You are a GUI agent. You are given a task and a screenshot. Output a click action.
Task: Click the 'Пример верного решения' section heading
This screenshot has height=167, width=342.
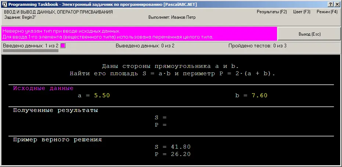pyautogui.click(x=57, y=139)
